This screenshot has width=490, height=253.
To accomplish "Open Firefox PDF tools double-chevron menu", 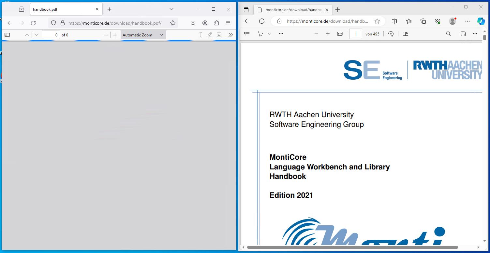I will point(230,35).
